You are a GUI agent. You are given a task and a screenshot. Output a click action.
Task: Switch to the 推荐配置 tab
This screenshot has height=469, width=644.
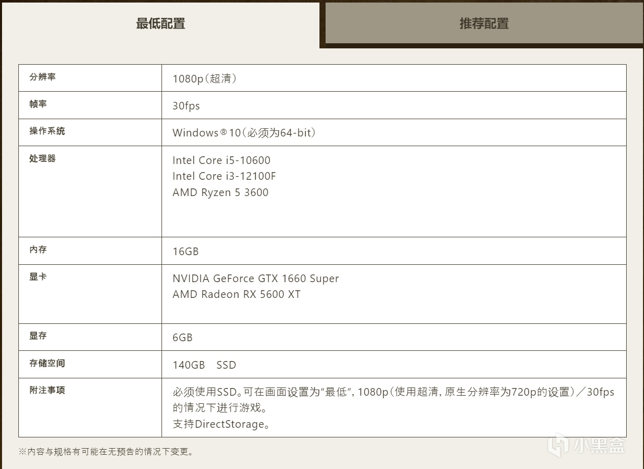[484, 23]
